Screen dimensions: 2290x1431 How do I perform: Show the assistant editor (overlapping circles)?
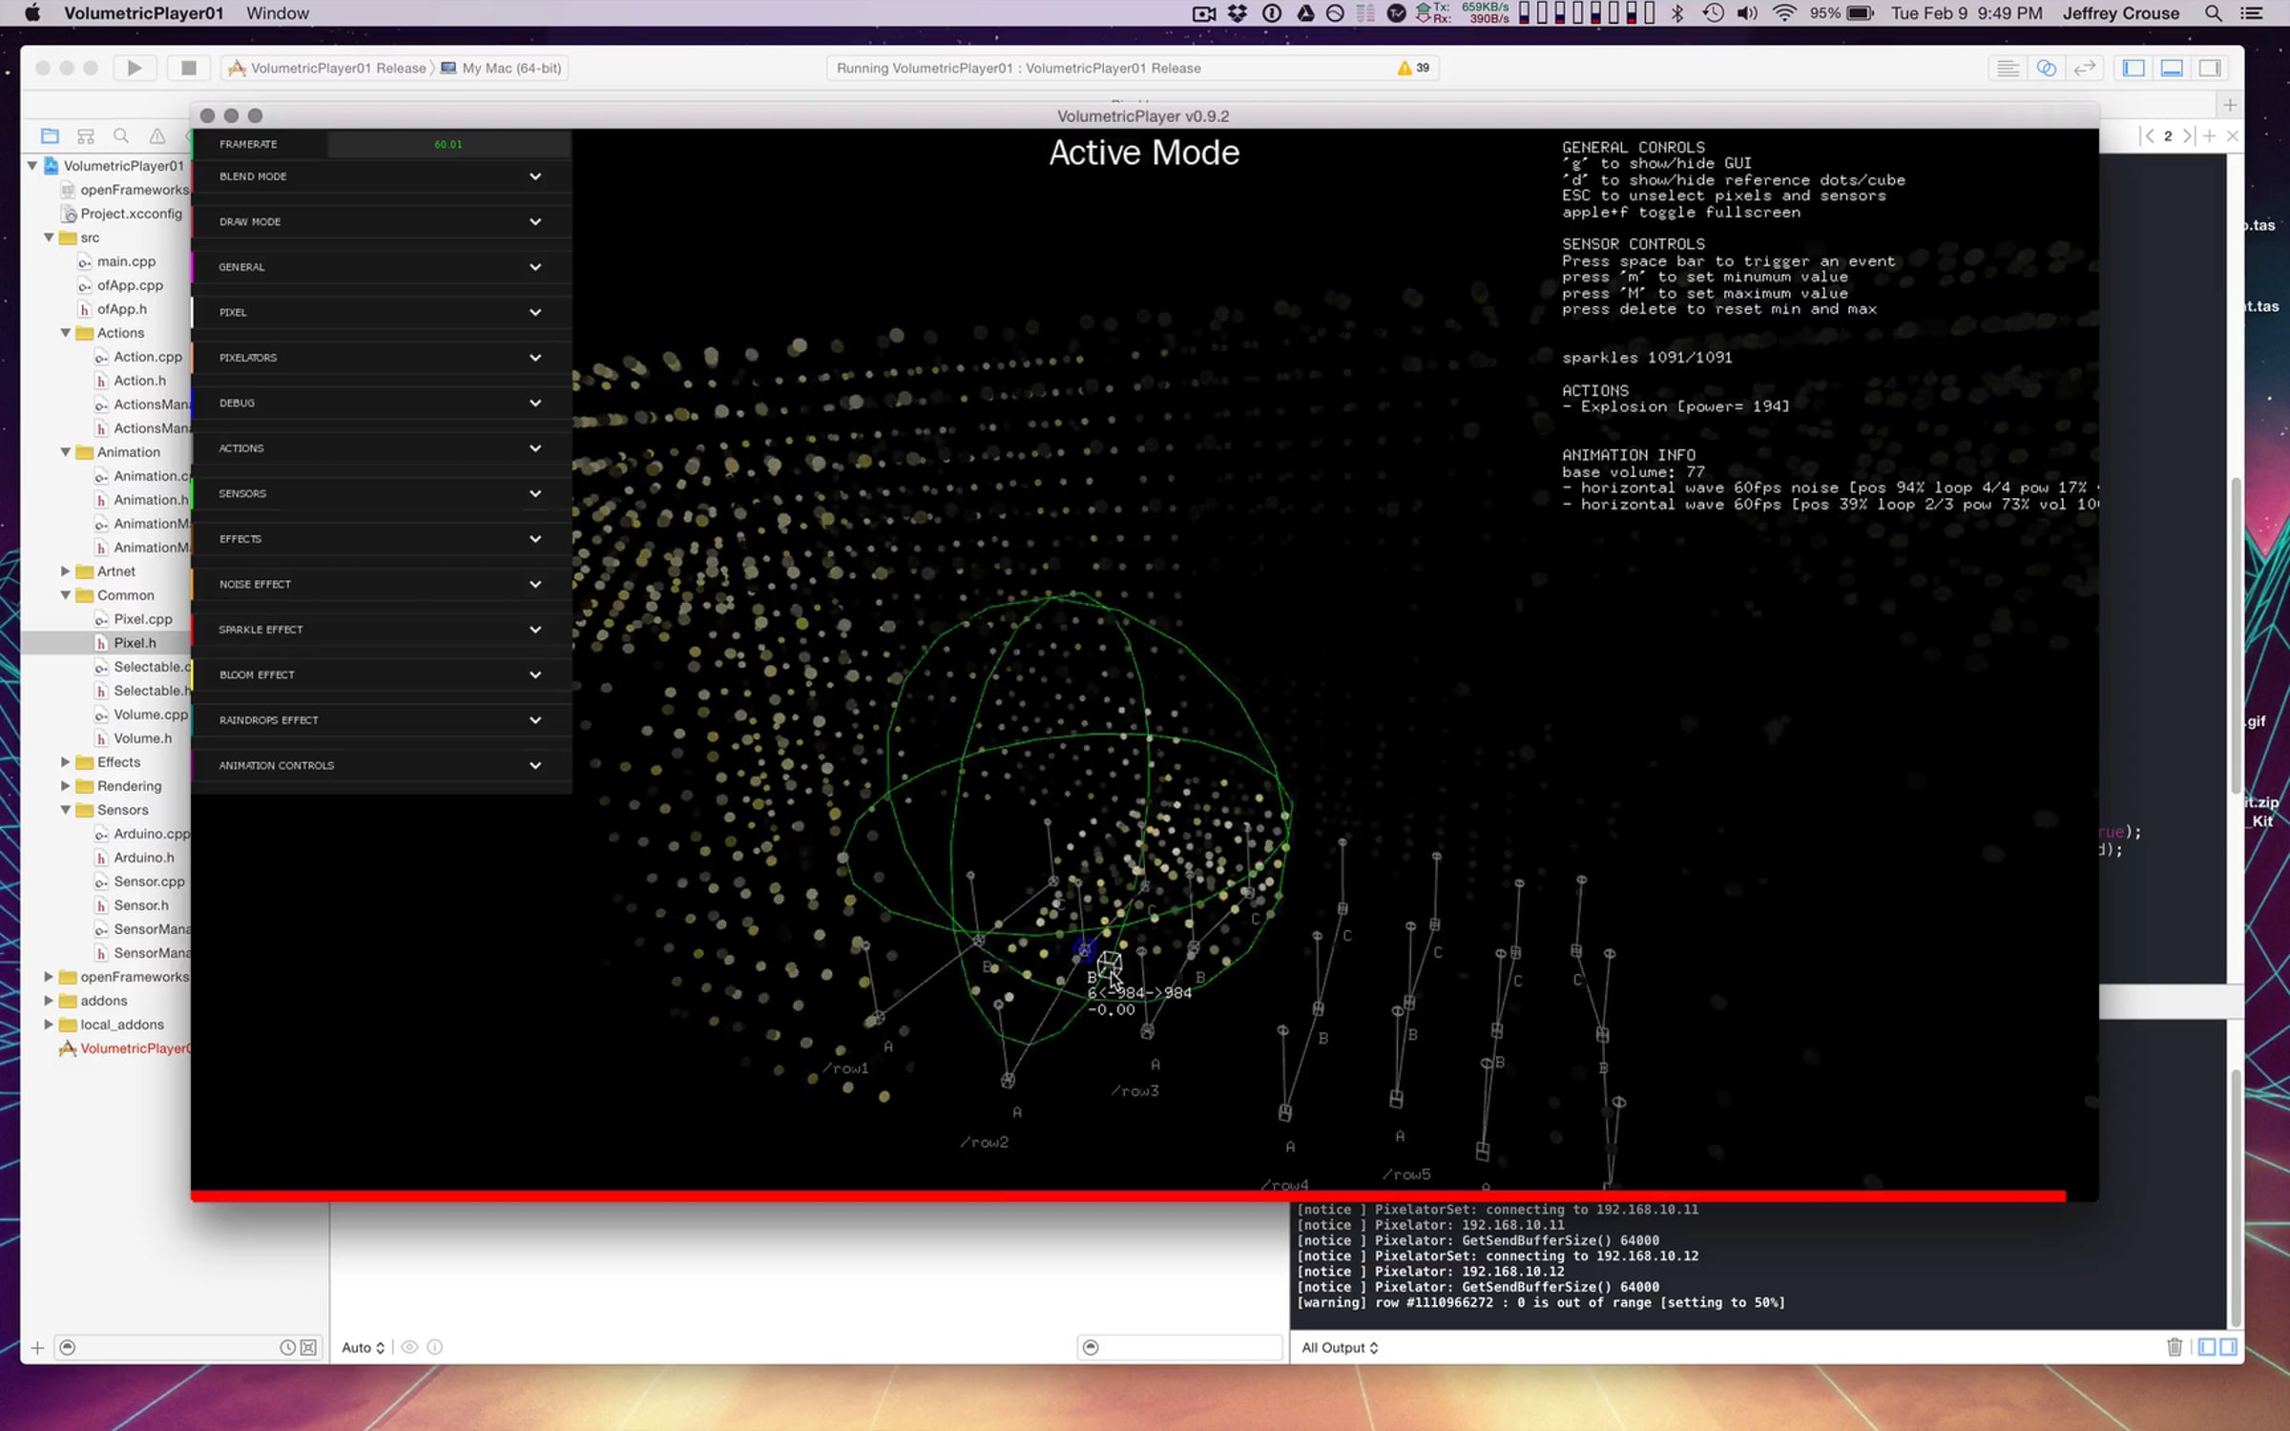(2046, 68)
